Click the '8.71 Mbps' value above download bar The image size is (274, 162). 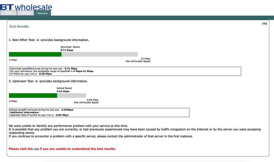(x=67, y=50)
